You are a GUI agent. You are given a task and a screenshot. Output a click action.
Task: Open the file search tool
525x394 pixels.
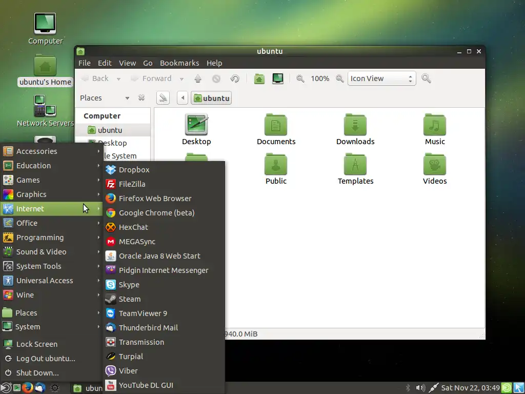[x=426, y=78]
